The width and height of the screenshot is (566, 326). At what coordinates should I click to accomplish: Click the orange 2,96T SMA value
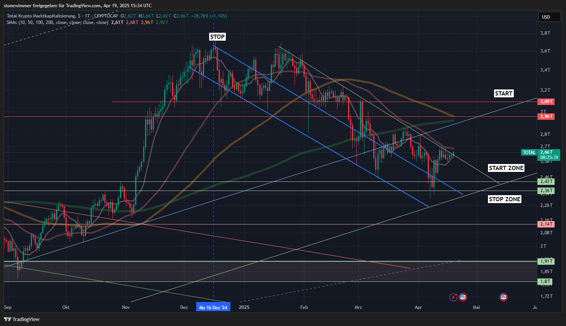tap(147, 22)
